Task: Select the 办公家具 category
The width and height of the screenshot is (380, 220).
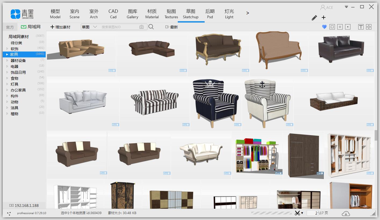Action: 18,90
